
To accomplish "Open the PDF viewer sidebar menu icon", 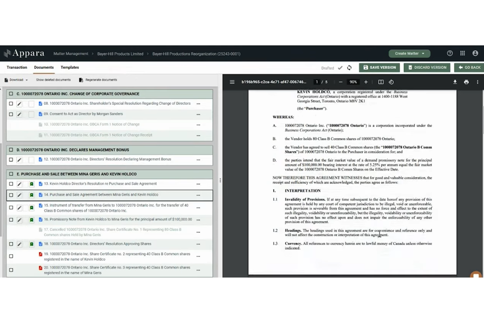I will click(232, 82).
